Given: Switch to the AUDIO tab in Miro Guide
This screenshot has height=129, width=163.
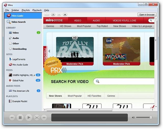Looking at the screenshot, I should point(96,20).
